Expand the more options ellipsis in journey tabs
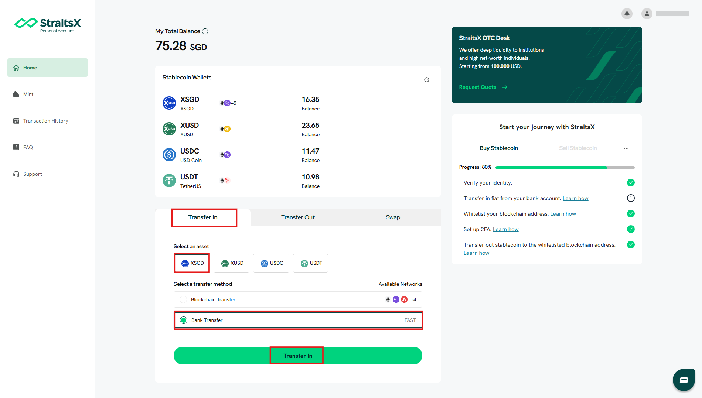 pyautogui.click(x=626, y=148)
